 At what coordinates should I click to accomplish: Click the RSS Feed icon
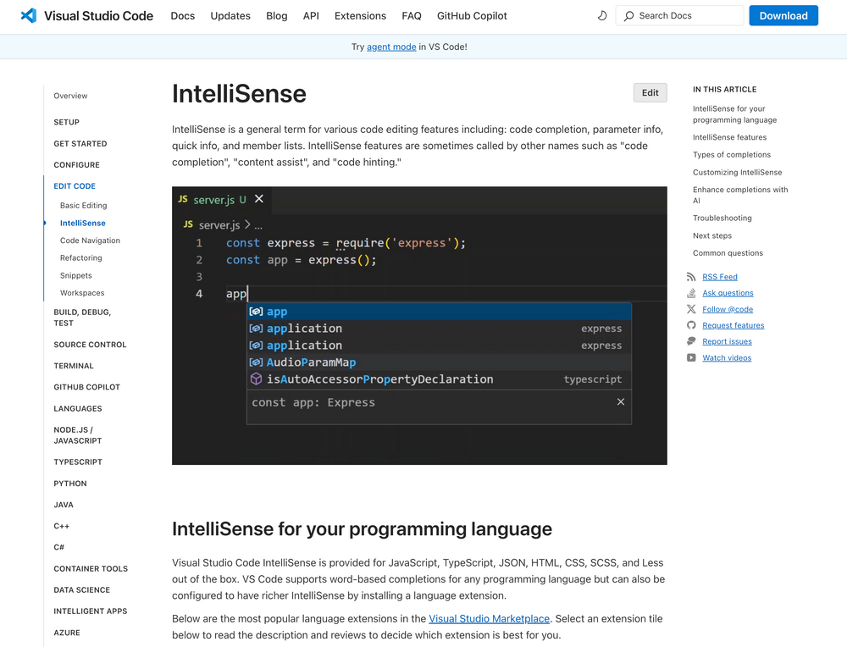(x=691, y=277)
